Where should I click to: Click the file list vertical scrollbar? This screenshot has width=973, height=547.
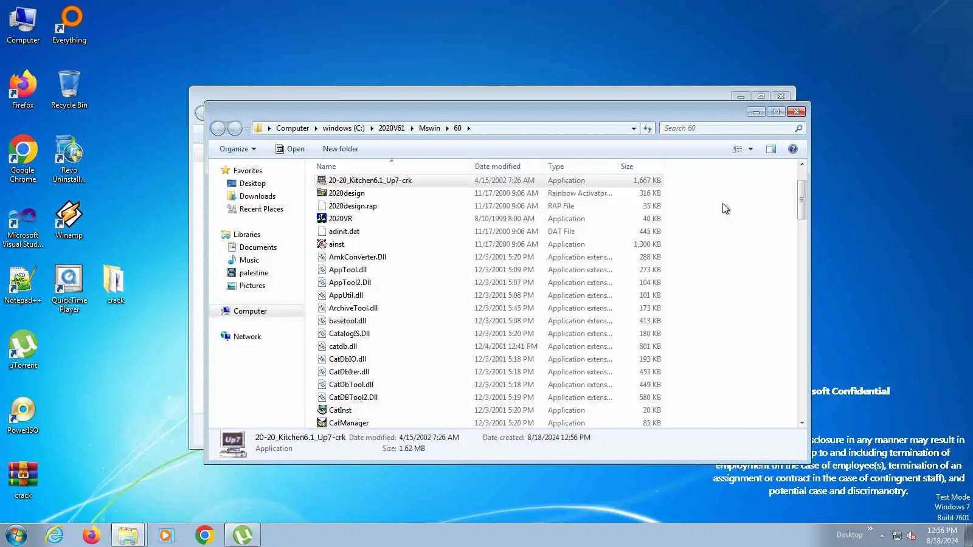(802, 199)
